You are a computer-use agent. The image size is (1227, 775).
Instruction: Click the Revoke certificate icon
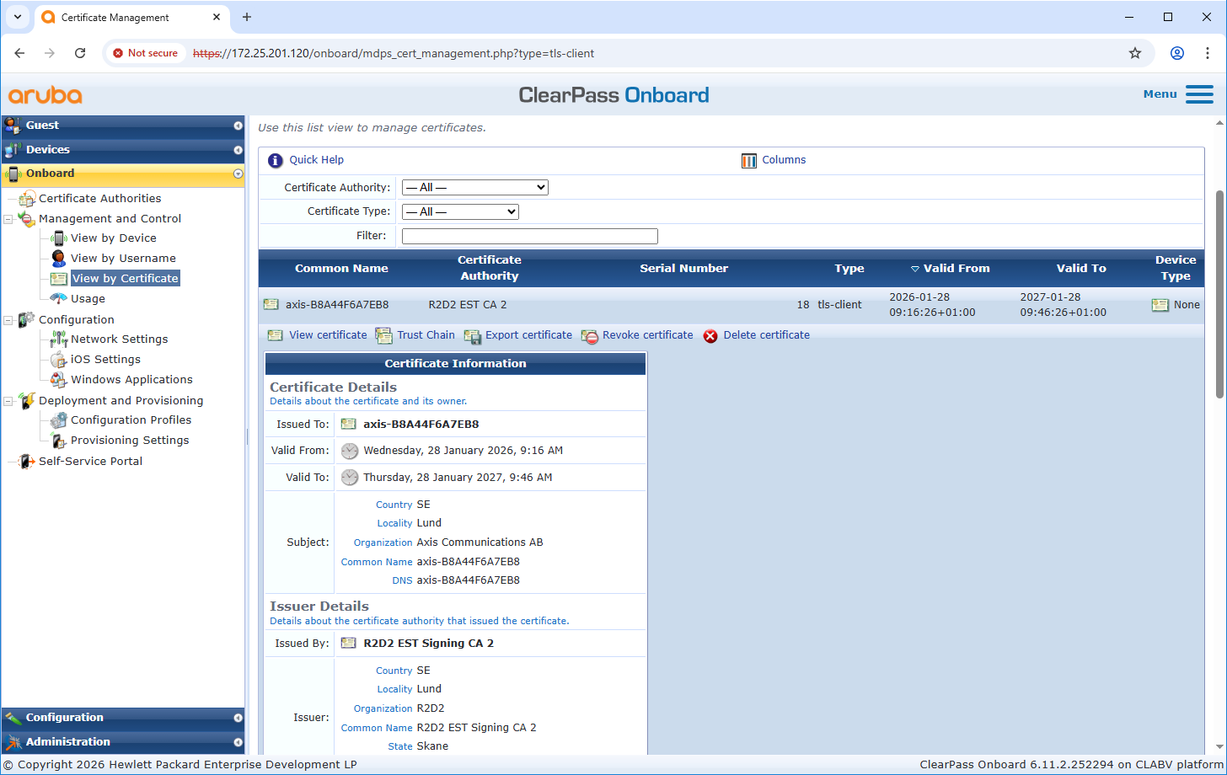tap(590, 336)
